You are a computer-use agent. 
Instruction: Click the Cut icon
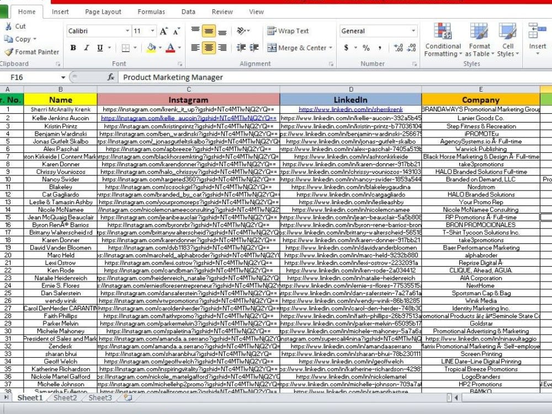pos(9,26)
